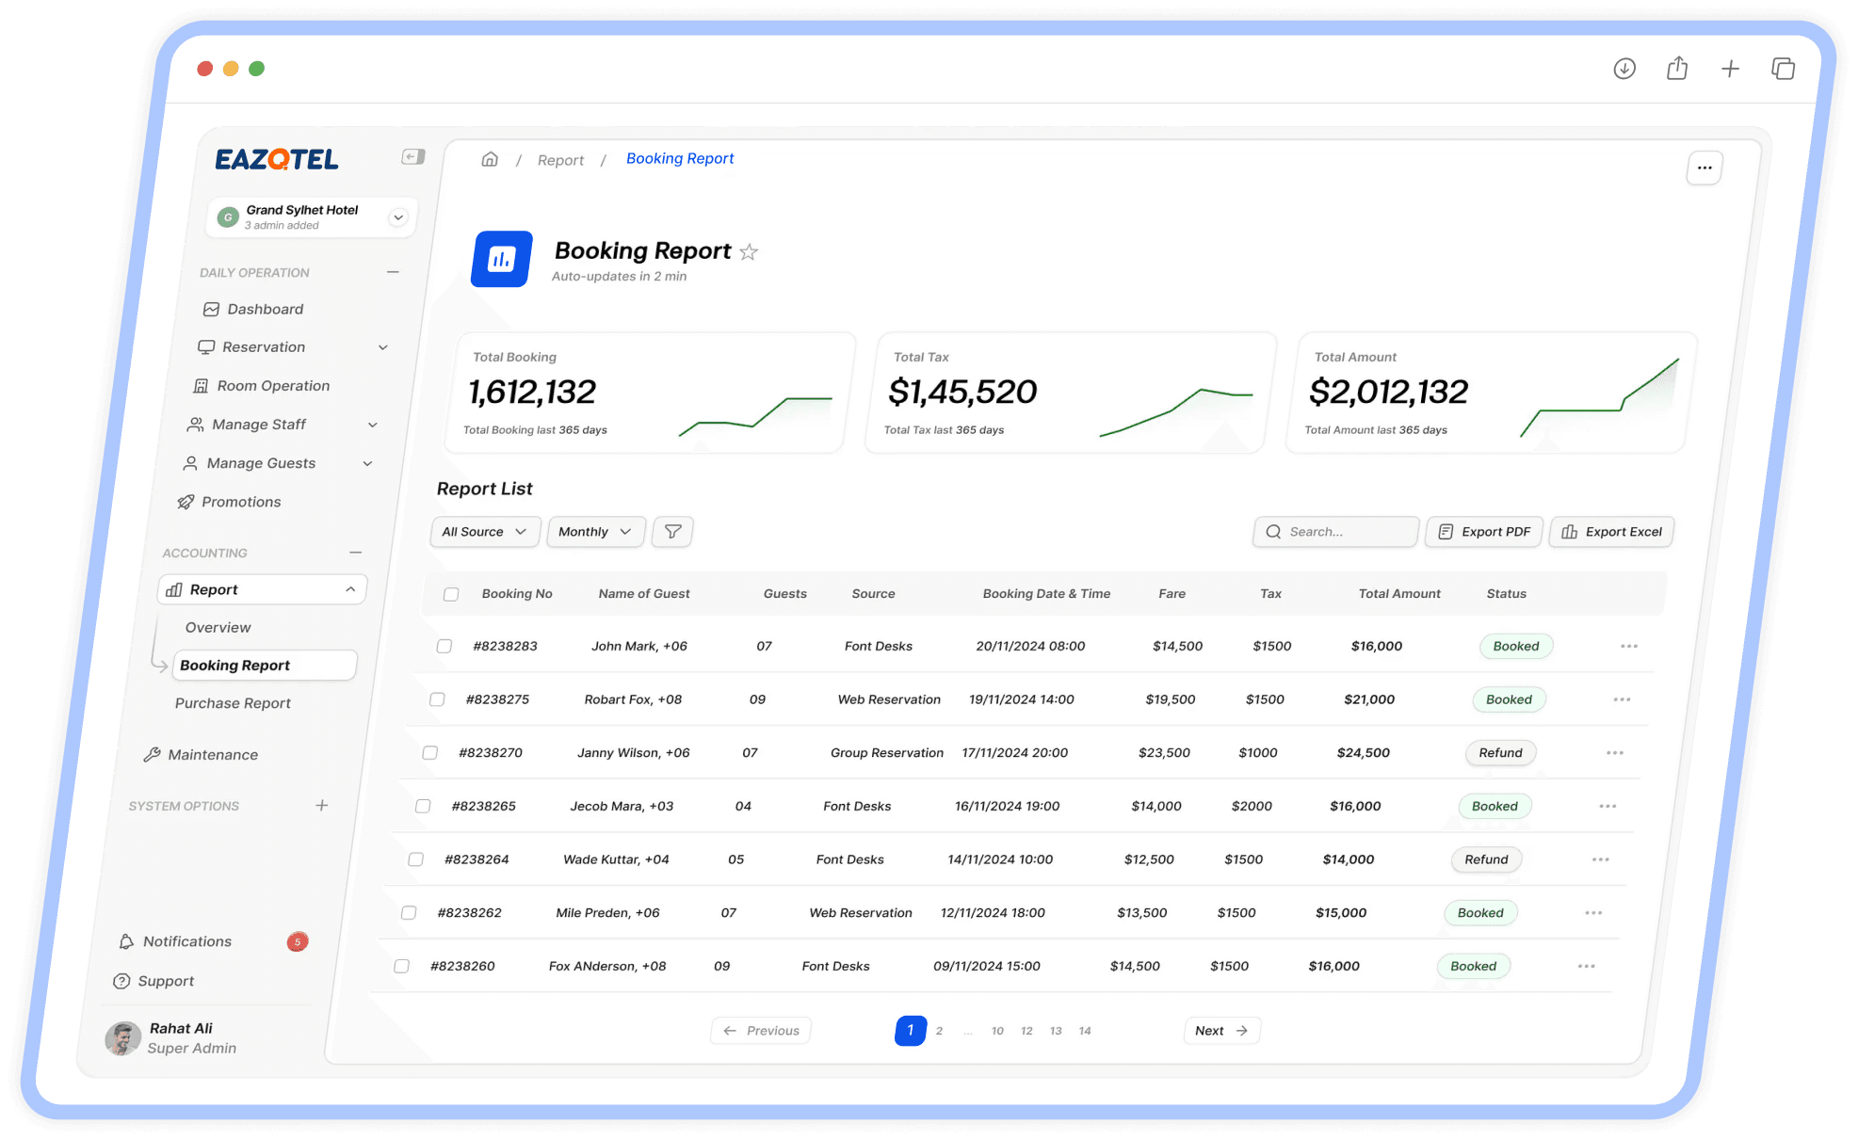The height and width of the screenshot is (1140, 1858).
Task: Click the Export PDF button
Action: [1483, 532]
